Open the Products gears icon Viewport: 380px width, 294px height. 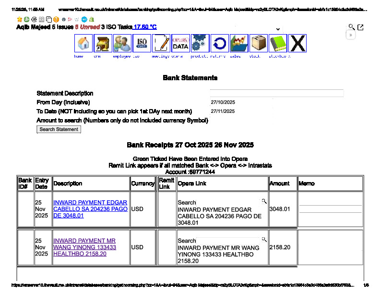click(x=200, y=43)
